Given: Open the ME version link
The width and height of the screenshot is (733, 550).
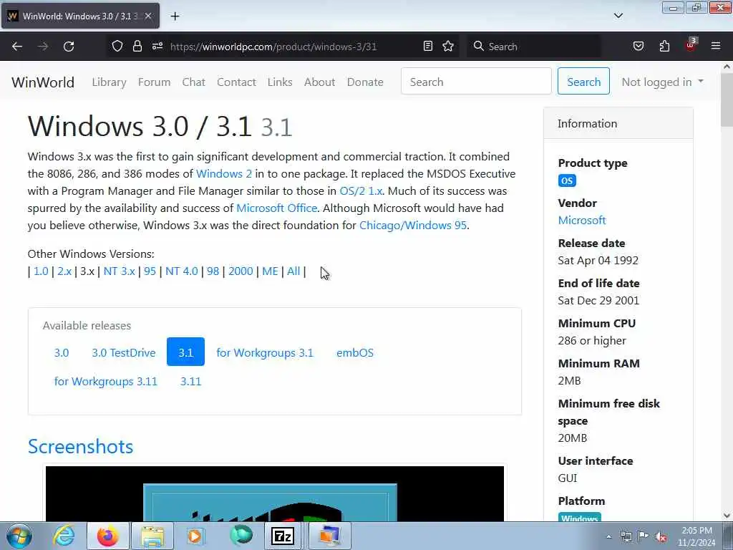Looking at the screenshot, I should click(x=270, y=271).
